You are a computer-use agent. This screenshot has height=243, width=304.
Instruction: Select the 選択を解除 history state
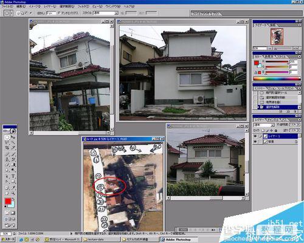pyautogui.click(x=278, y=107)
